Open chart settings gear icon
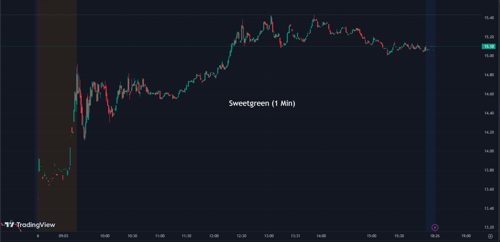500x242 pixels. 490,236
